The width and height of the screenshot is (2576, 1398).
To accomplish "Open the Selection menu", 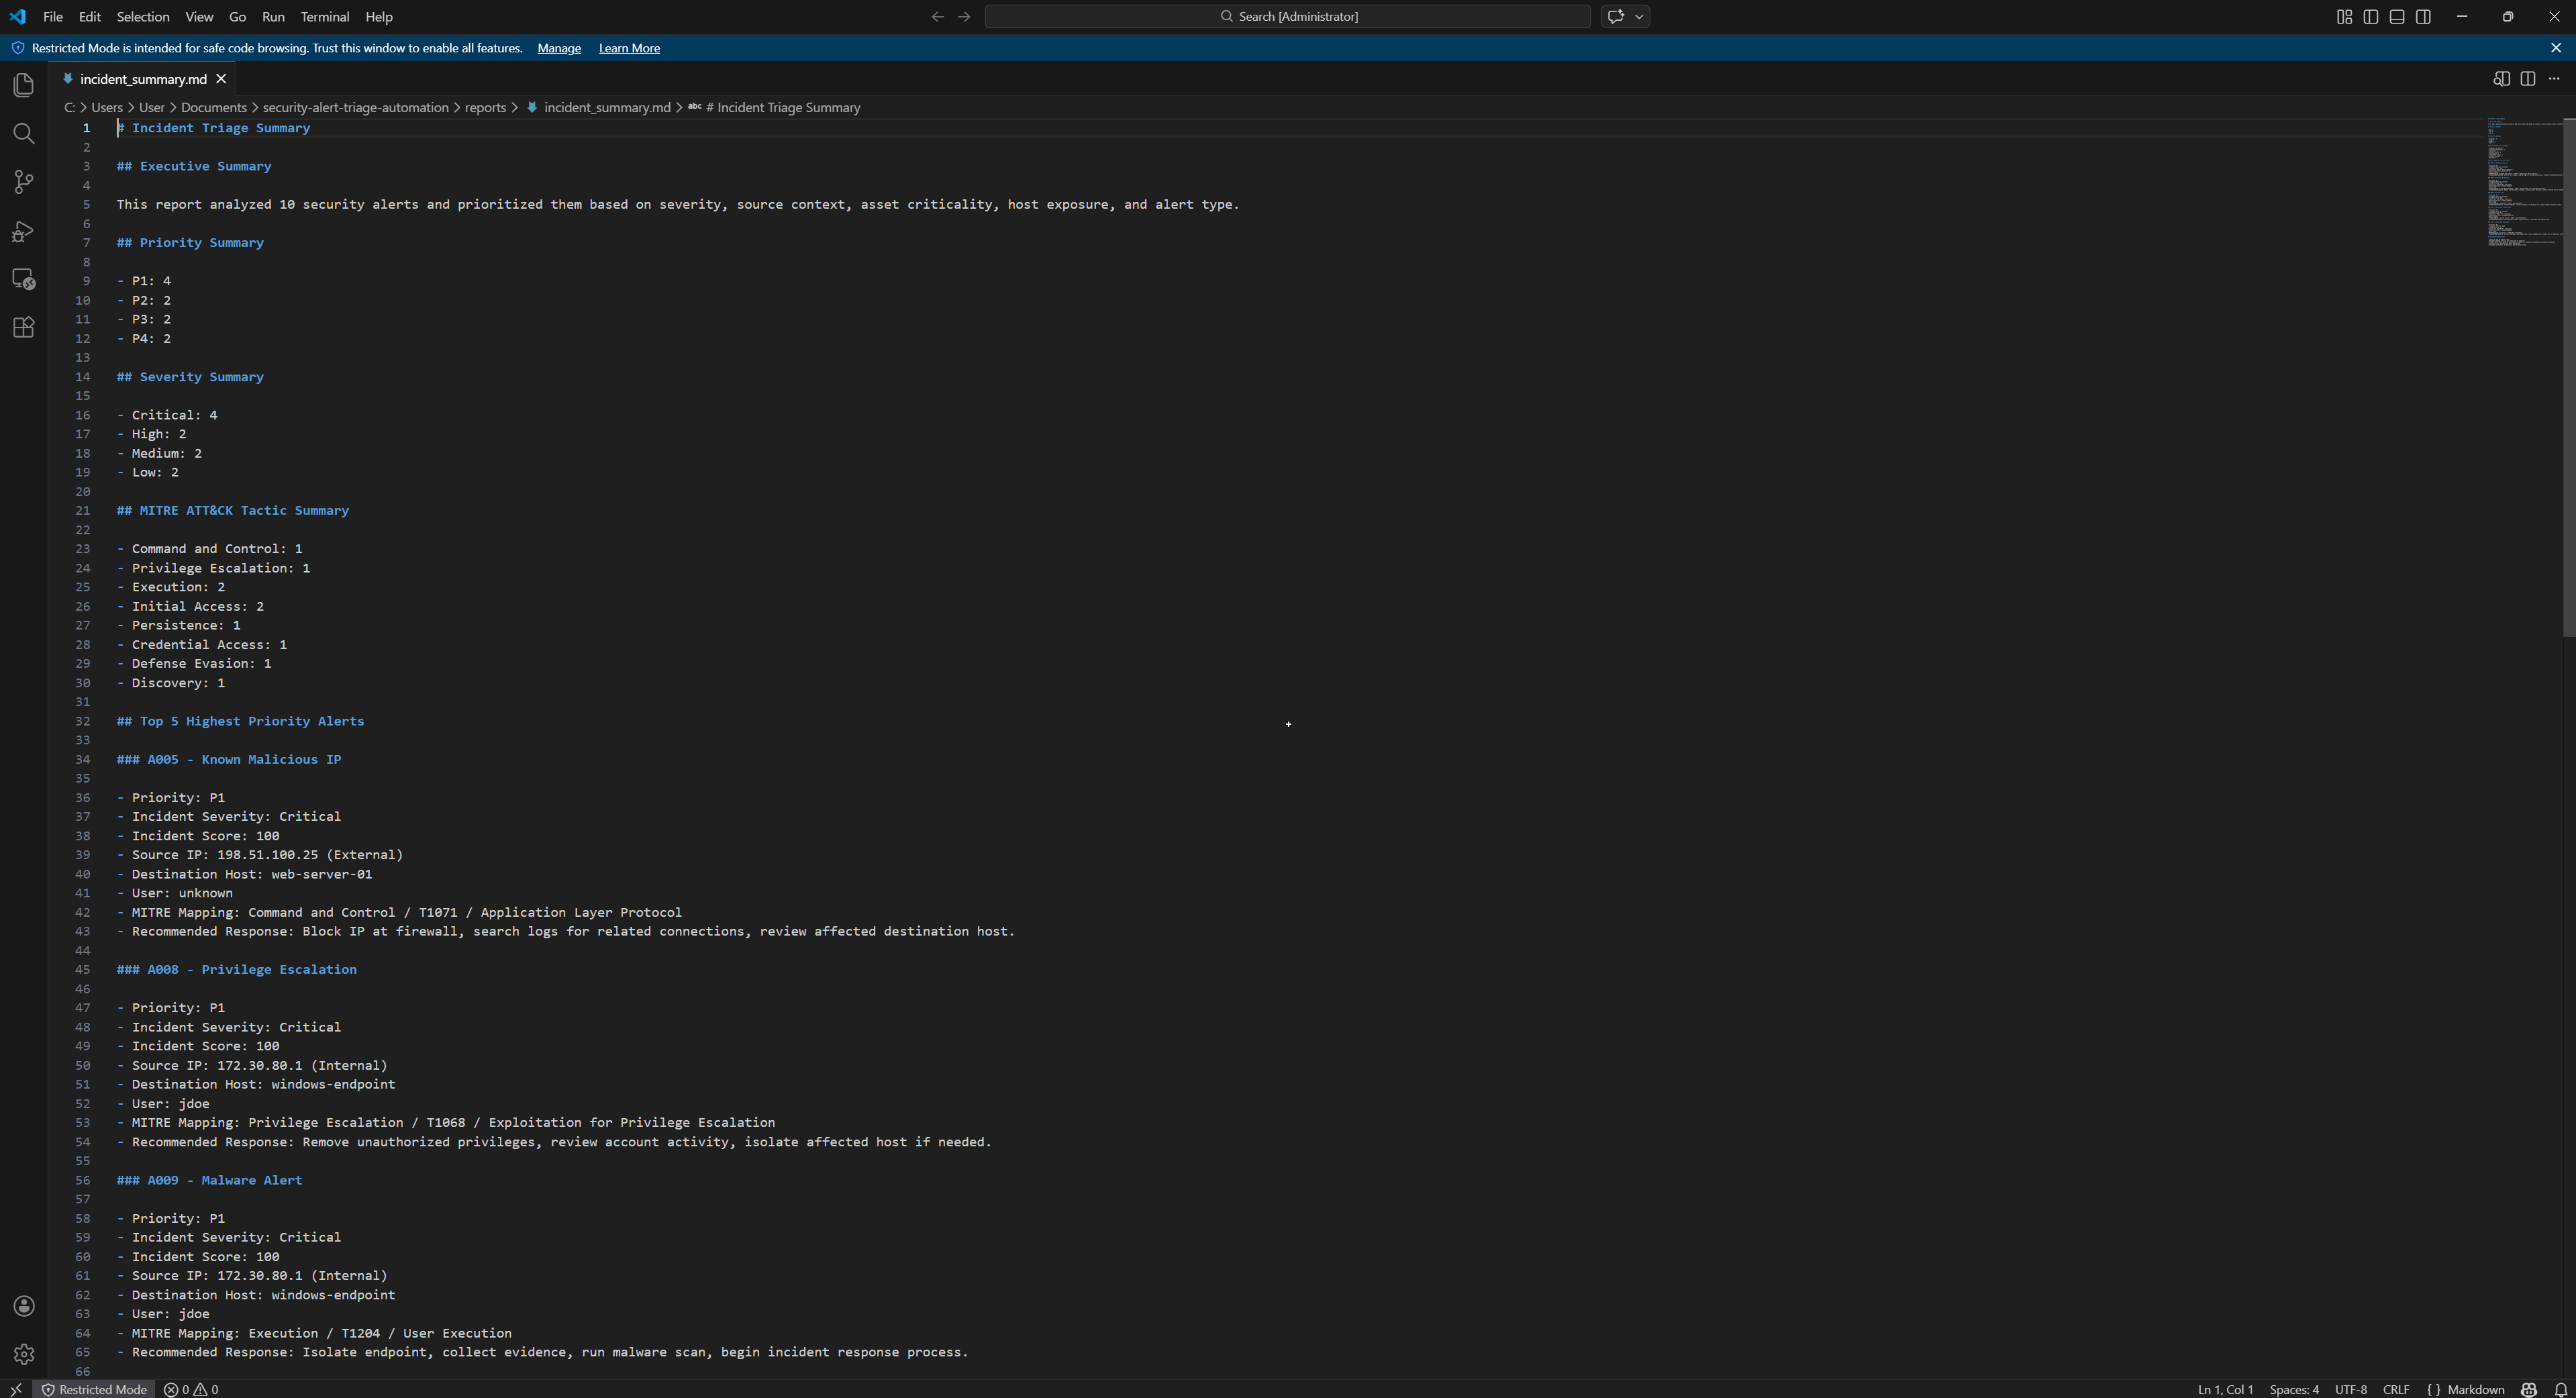I will pos(143,16).
